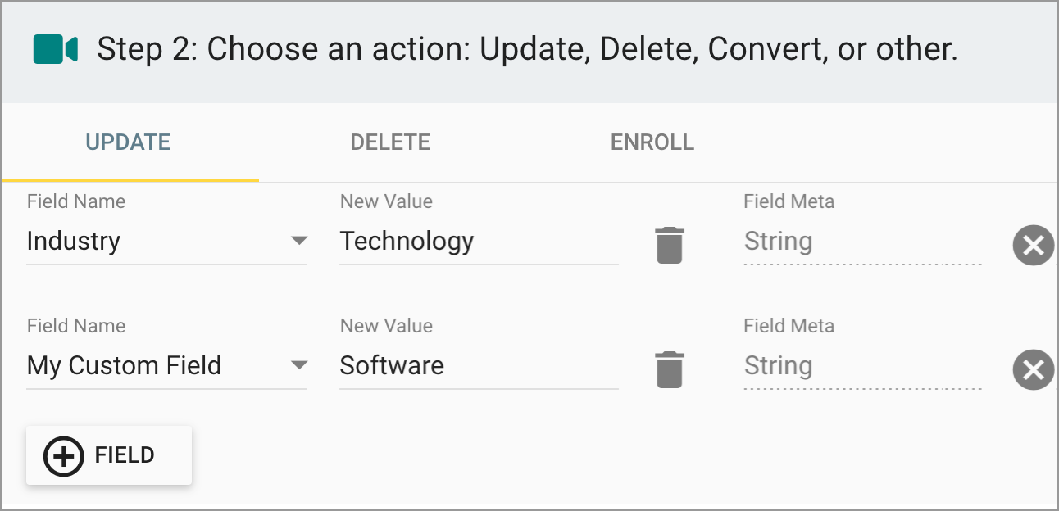Delete the Industry field using trash icon

[670, 243]
